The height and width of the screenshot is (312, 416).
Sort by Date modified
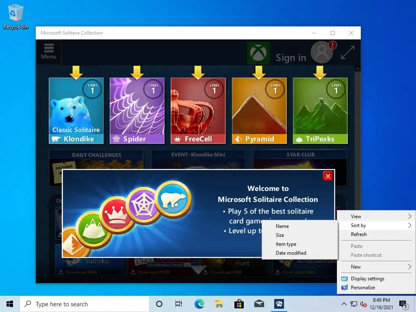[299, 253]
